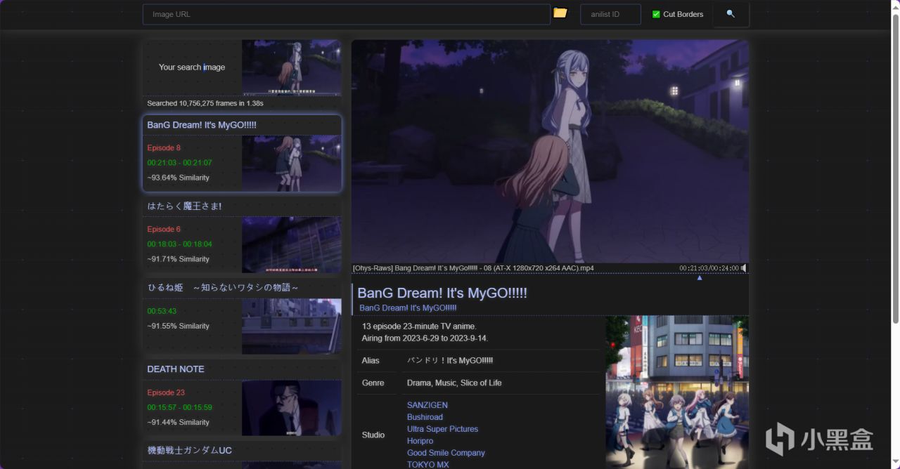Mute video with the speaker icon

click(x=744, y=268)
